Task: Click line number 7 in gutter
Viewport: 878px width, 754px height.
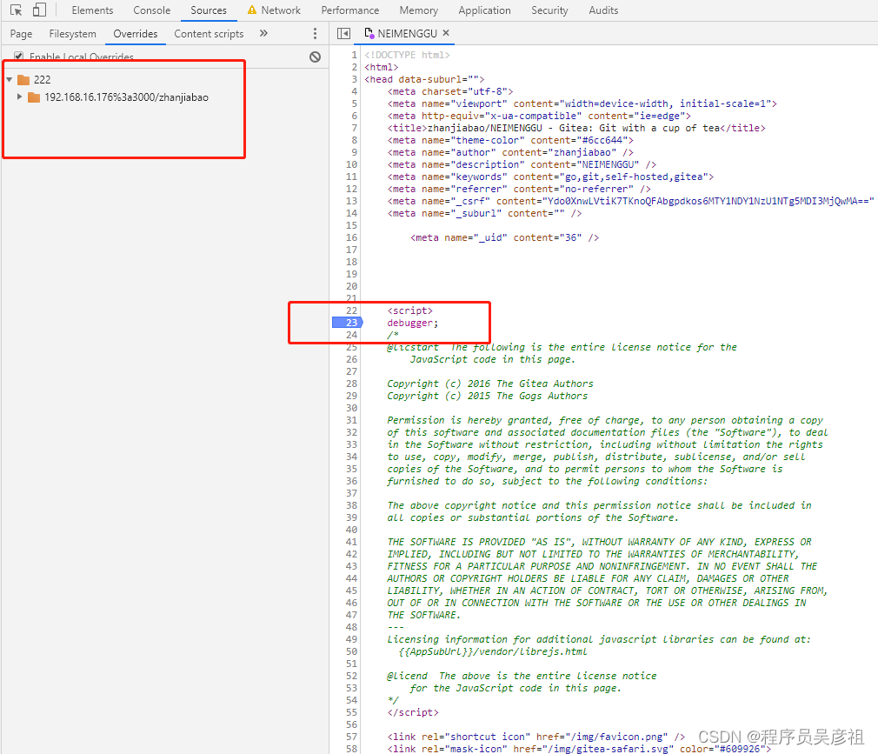Action: [354, 128]
